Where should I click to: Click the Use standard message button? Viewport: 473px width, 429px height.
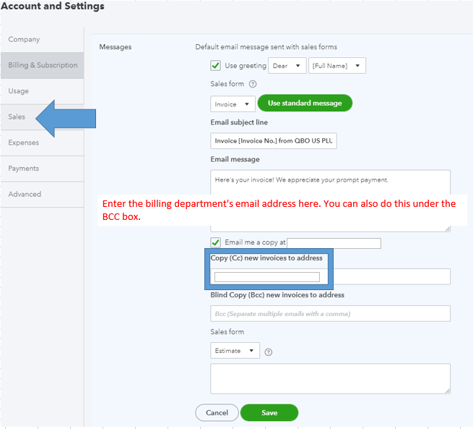[x=305, y=103]
